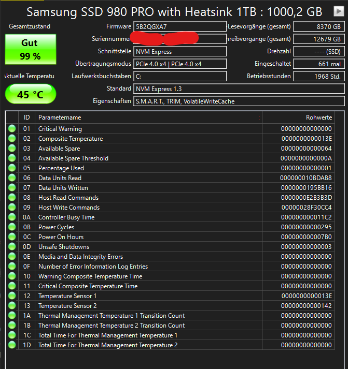Click raw value 000000000007B0

[x=307, y=237]
